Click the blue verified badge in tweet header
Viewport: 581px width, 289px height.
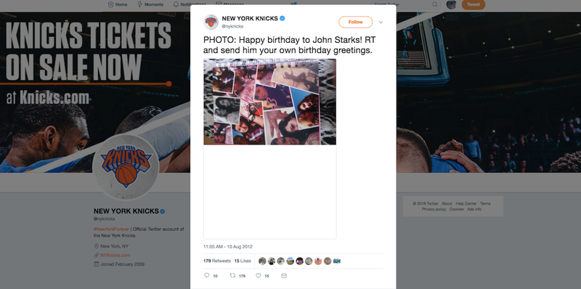click(282, 18)
